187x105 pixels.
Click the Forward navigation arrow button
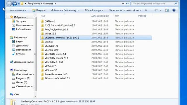[15, 4]
